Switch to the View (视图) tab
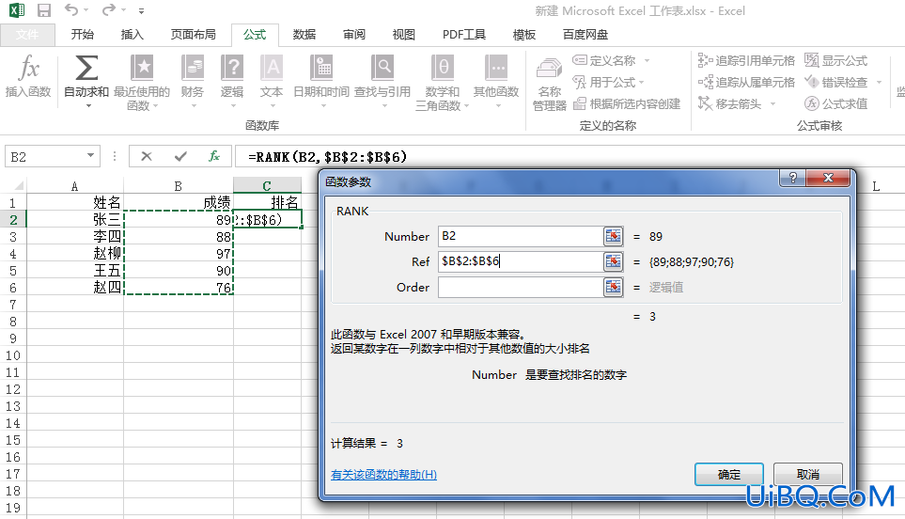The width and height of the screenshot is (905, 519). click(403, 35)
